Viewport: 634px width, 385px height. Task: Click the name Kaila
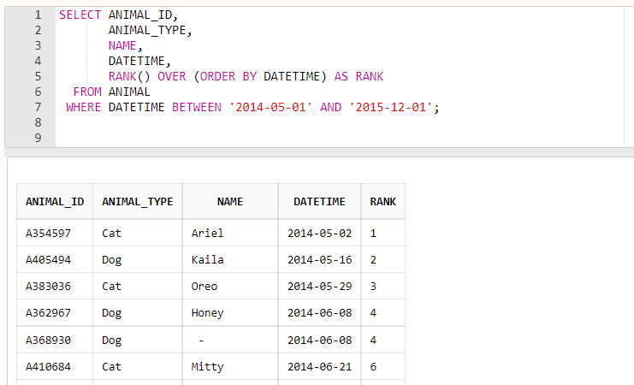(x=207, y=259)
